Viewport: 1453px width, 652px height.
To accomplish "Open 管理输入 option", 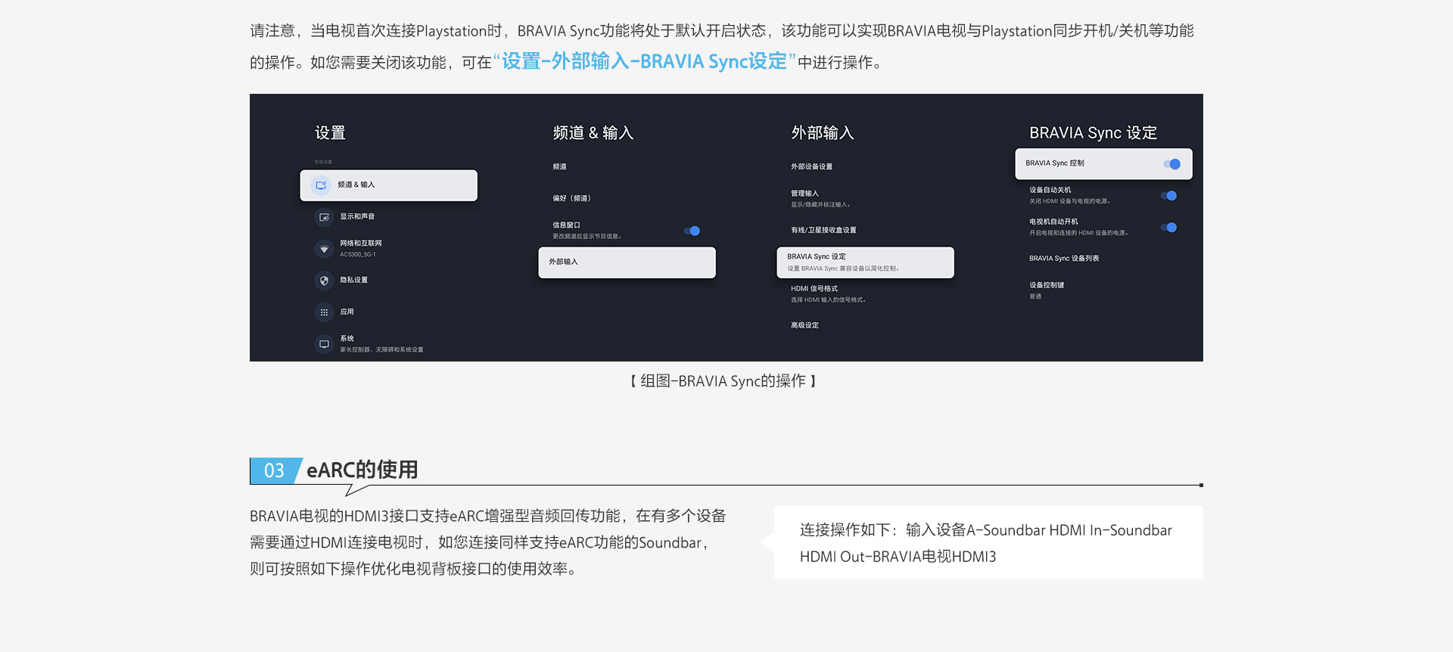I will coord(821,199).
